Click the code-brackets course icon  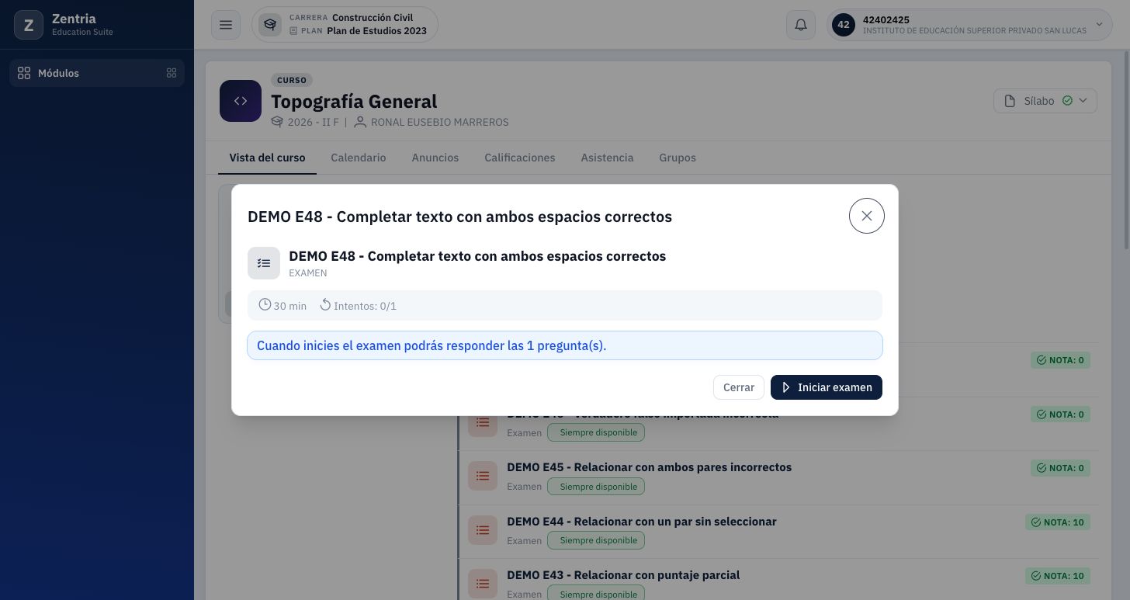[241, 101]
